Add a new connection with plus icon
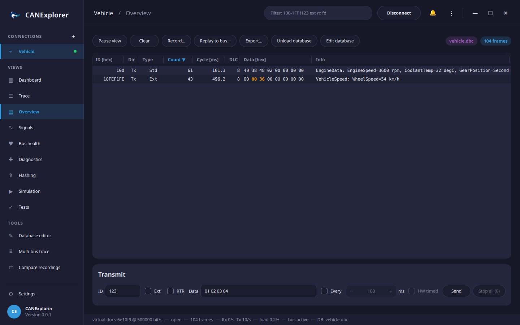Viewport: 520px width, 325px height. (73, 36)
